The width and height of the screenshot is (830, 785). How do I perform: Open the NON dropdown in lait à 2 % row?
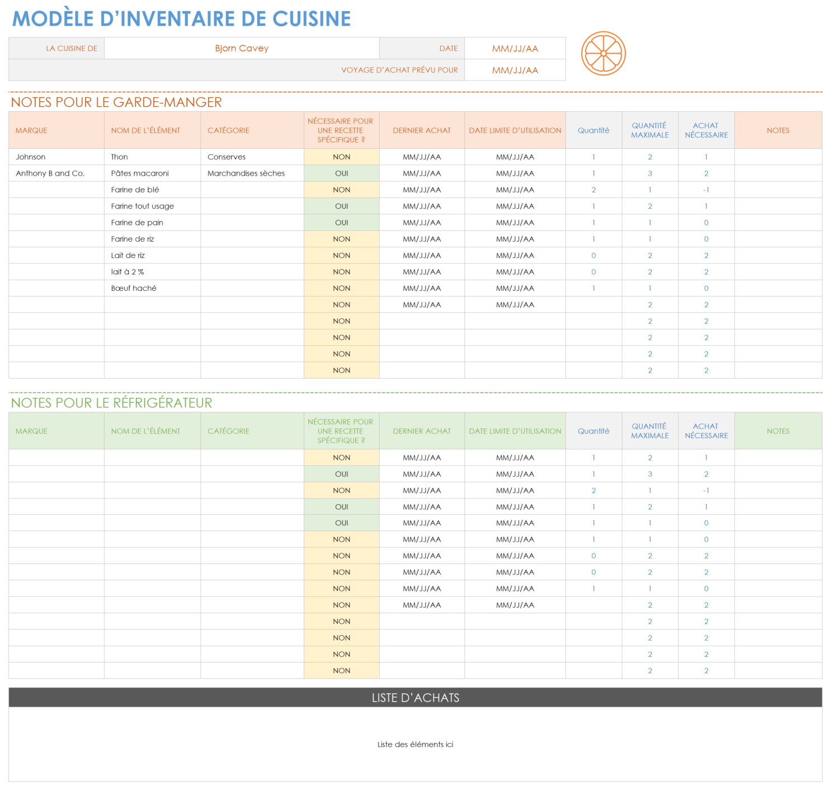tap(341, 271)
